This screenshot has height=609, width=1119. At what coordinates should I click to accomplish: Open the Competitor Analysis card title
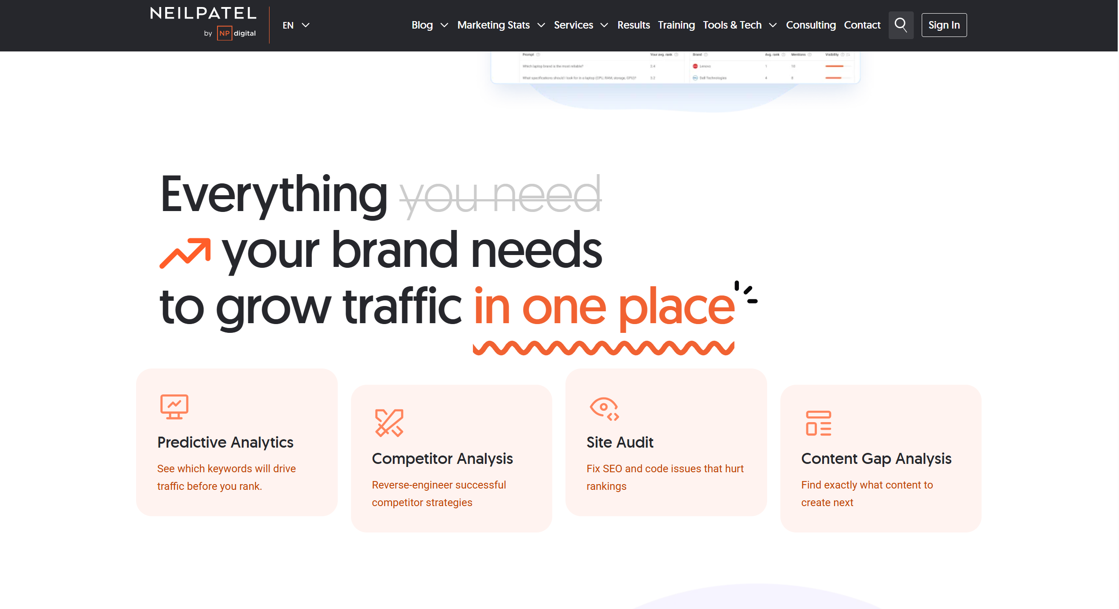tap(443, 459)
